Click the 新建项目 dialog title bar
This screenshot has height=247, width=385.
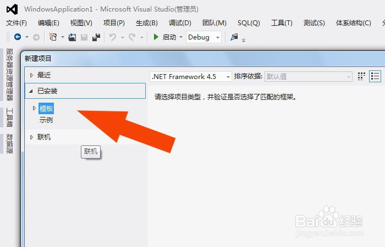click(204, 59)
